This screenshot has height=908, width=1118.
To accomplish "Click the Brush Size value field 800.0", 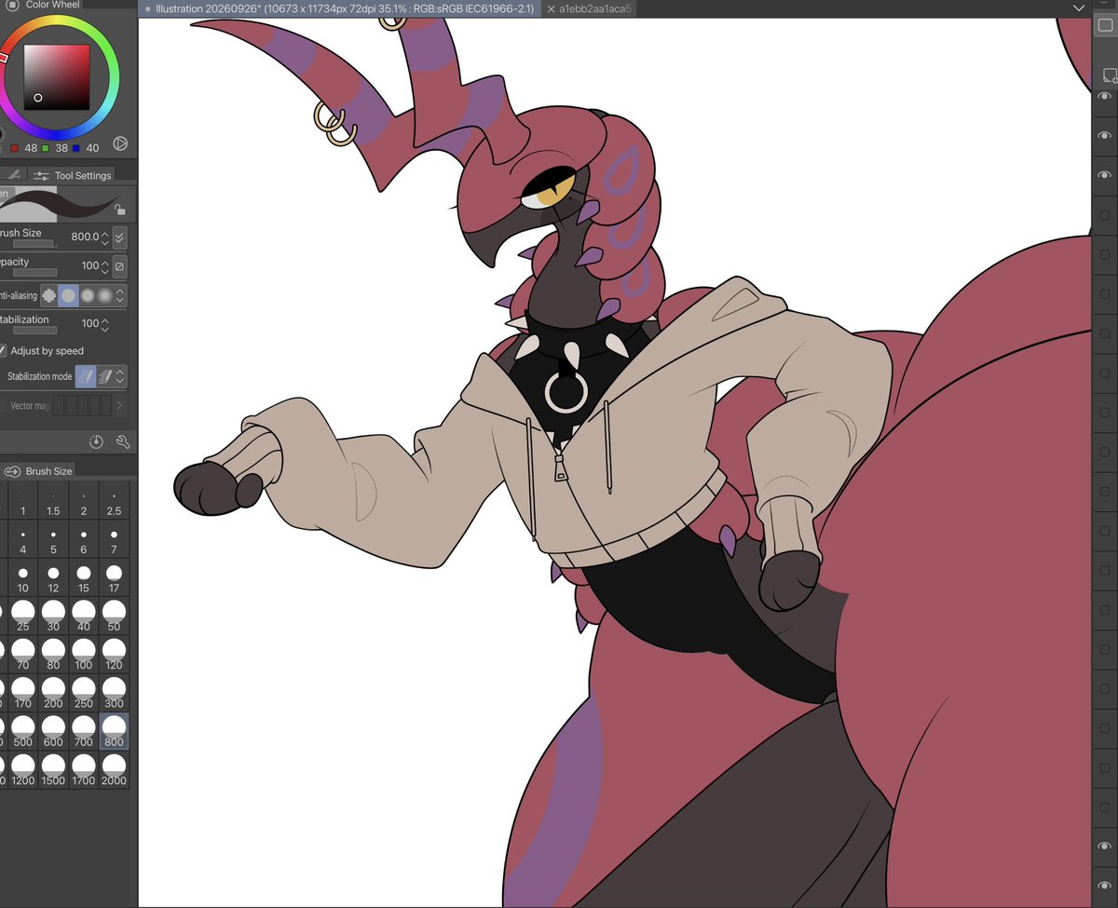I will (x=84, y=237).
